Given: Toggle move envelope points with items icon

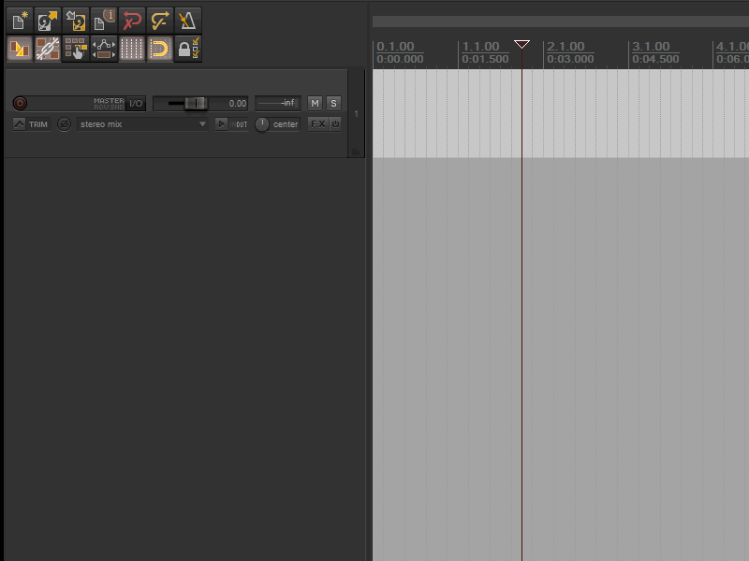Looking at the screenshot, I should [x=104, y=49].
